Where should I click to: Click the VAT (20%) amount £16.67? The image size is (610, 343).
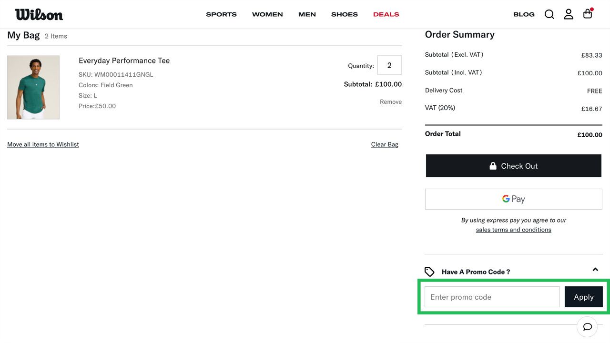[591, 109]
